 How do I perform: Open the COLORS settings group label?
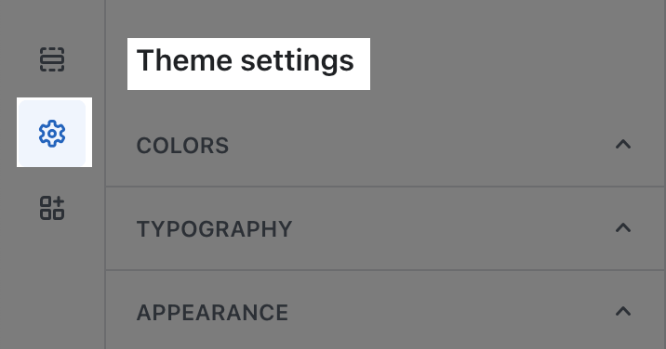(182, 146)
